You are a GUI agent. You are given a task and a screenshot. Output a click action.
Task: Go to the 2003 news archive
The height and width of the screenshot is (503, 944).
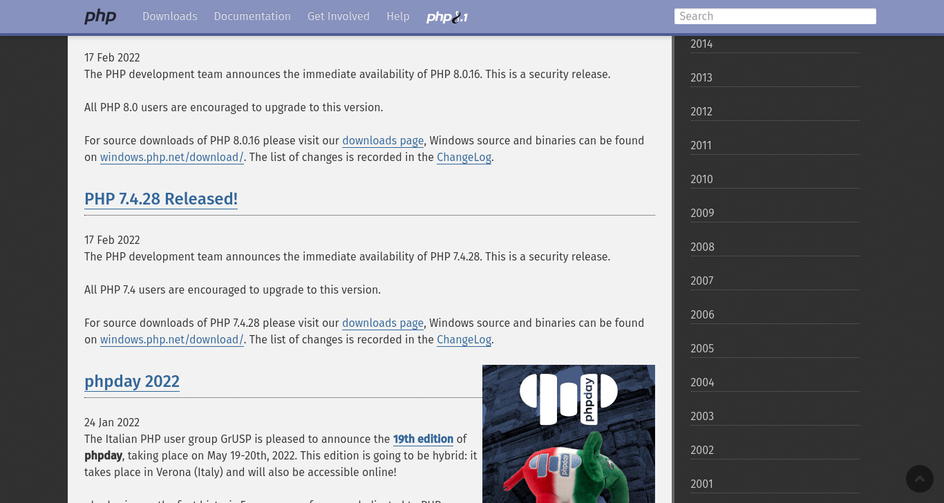point(775,417)
